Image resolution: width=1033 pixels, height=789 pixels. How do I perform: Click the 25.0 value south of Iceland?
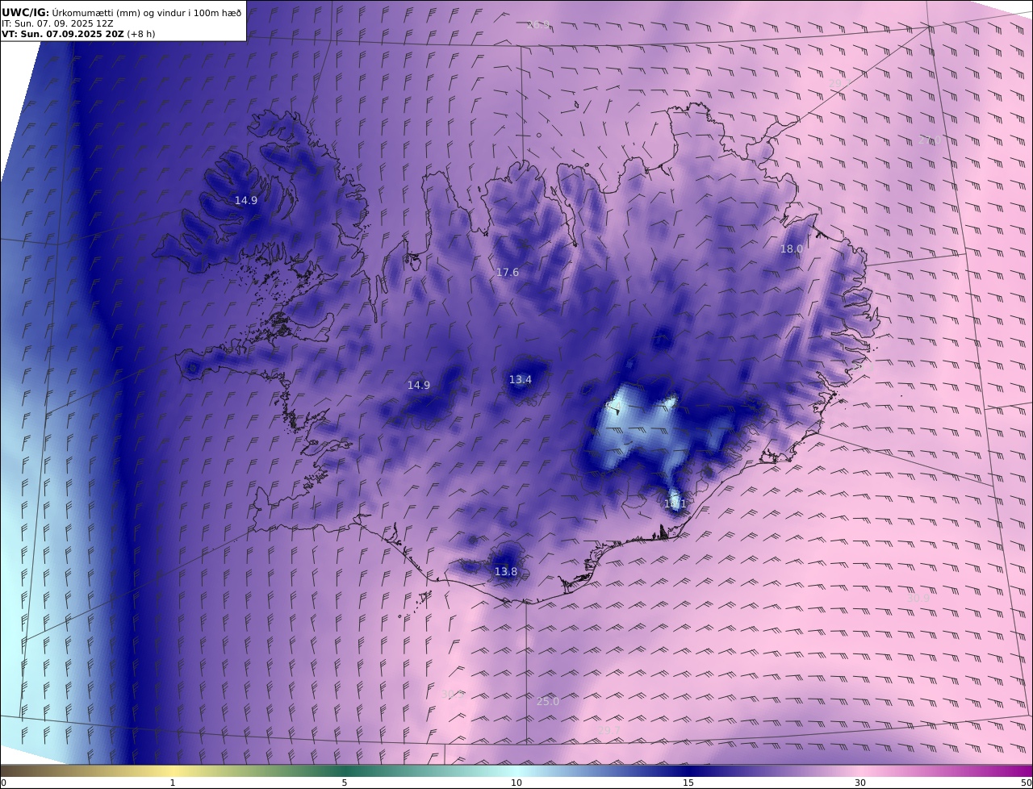point(548,702)
